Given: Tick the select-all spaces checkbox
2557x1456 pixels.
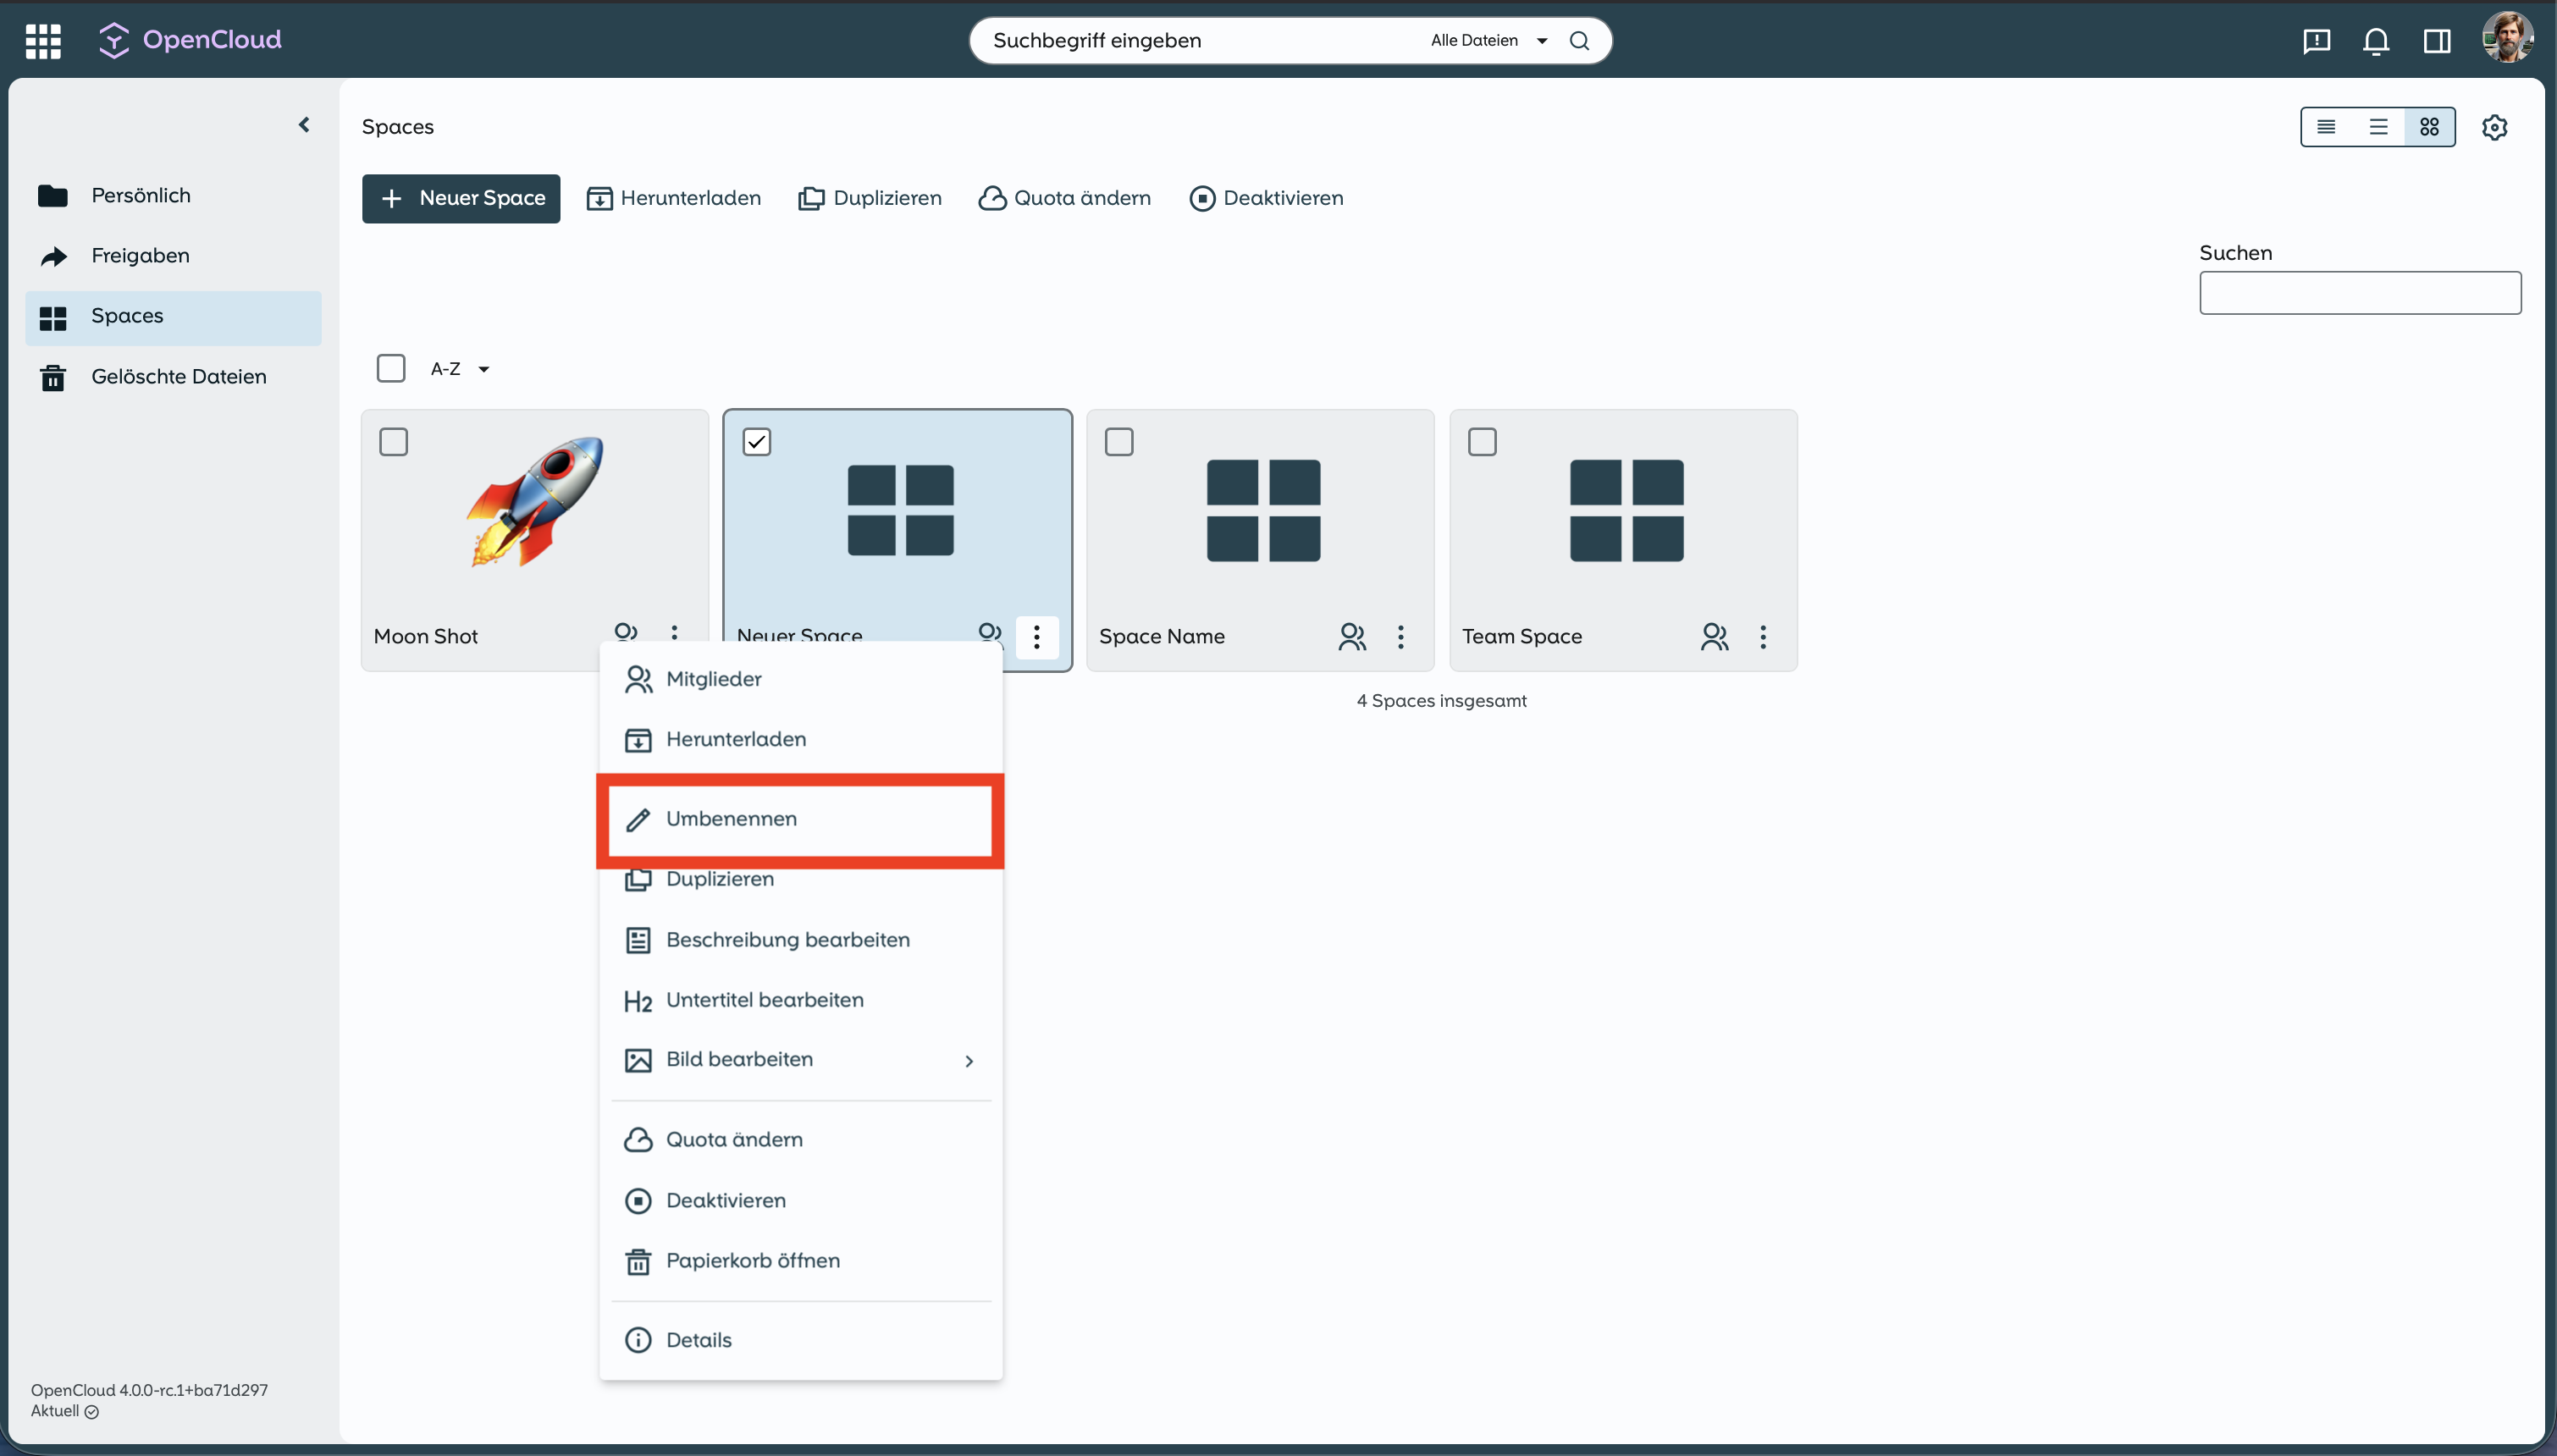Looking at the screenshot, I should (x=390, y=368).
